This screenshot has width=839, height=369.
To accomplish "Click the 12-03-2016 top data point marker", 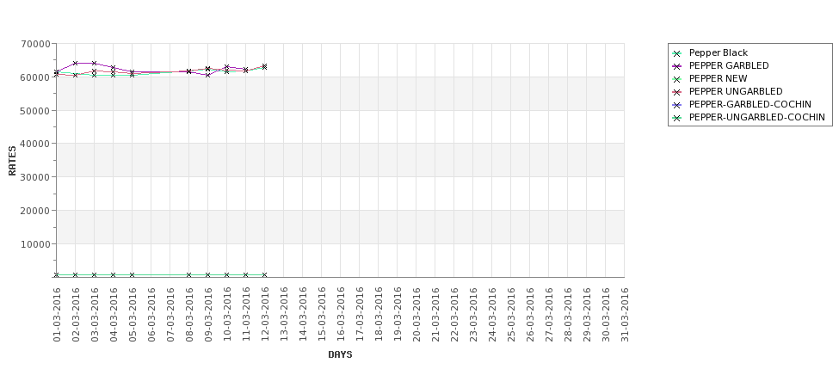I will point(264,66).
